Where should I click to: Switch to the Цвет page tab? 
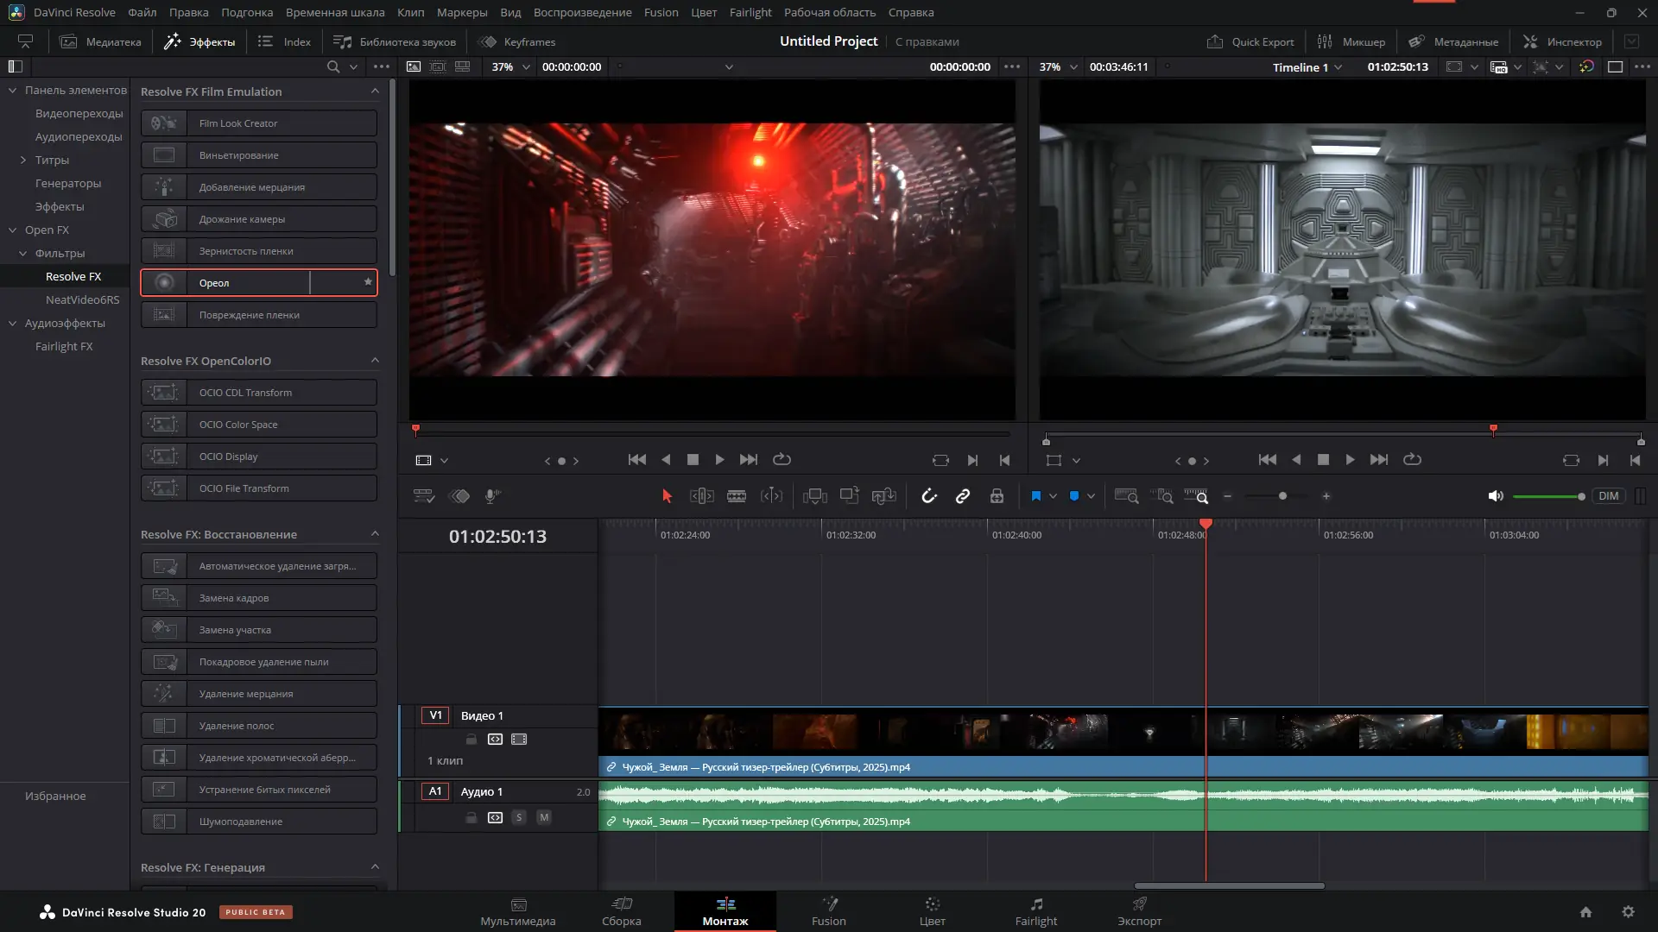932,911
